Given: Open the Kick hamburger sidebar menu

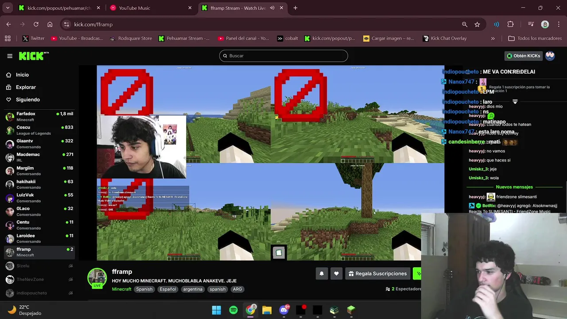Looking at the screenshot, I should (10, 56).
